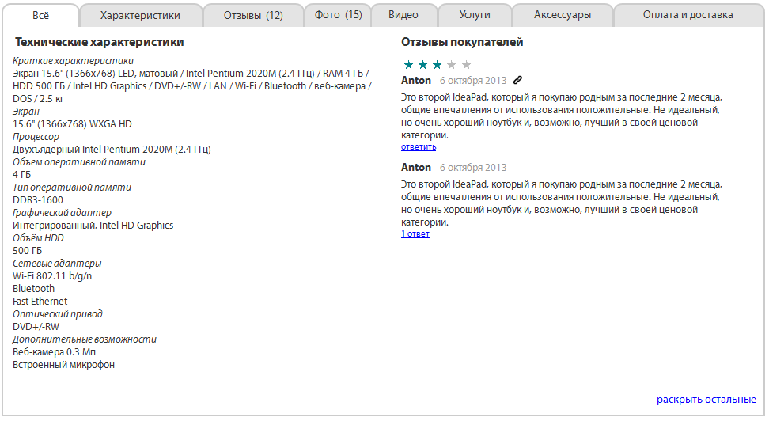Click the fourth (gray) rating star
The height and width of the screenshot is (421, 769).
click(x=451, y=65)
